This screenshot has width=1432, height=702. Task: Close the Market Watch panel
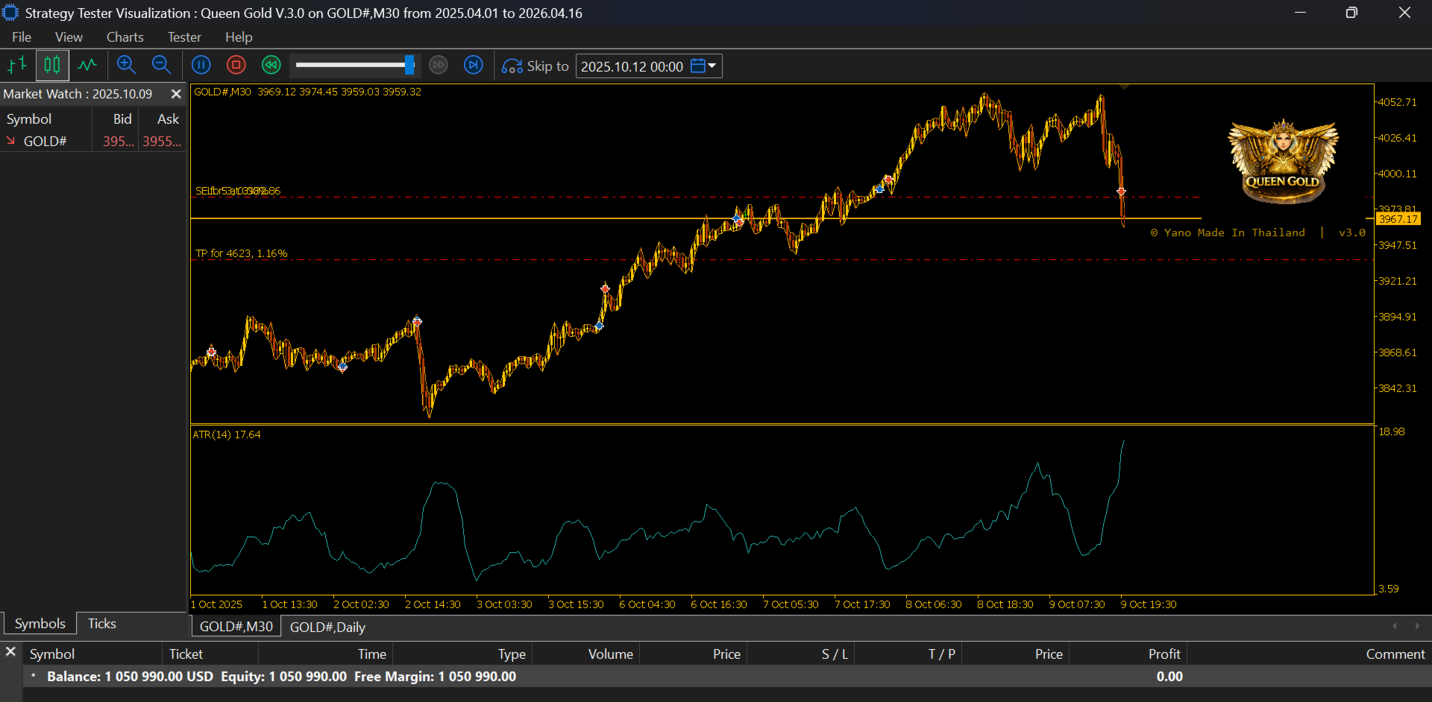[x=176, y=94]
